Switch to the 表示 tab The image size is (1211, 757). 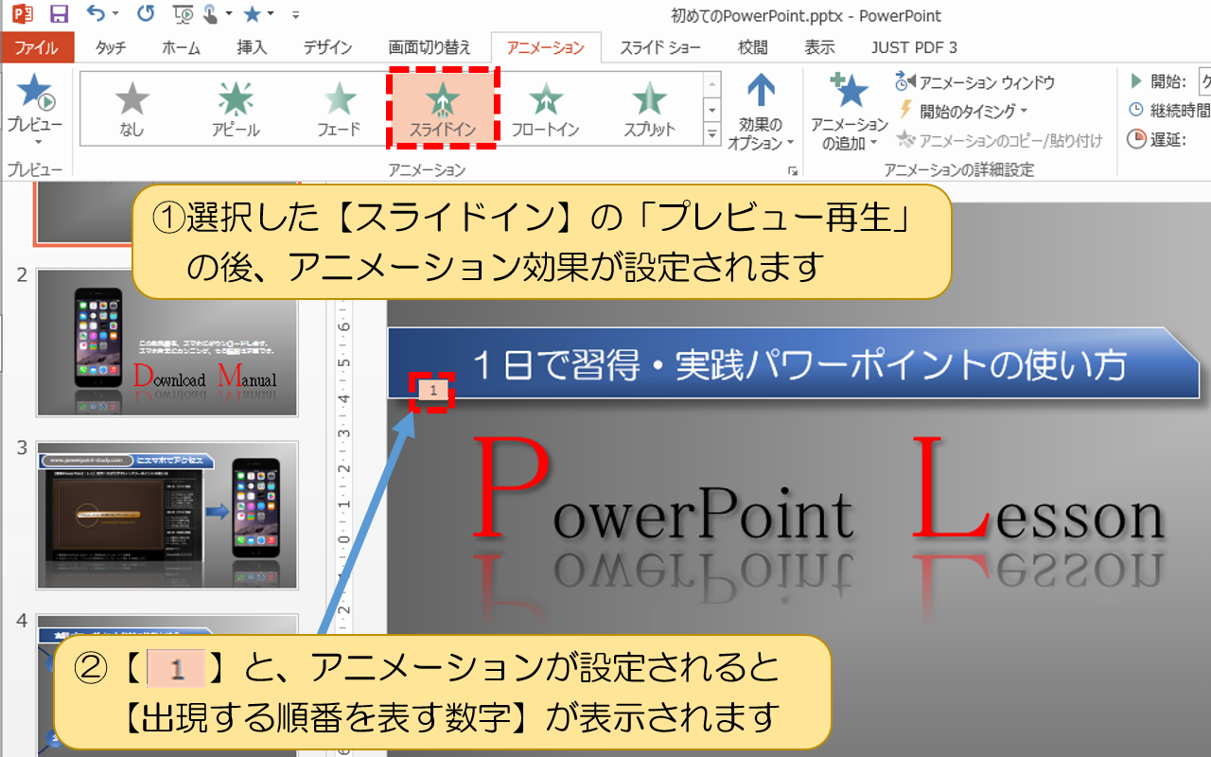pyautogui.click(x=819, y=47)
